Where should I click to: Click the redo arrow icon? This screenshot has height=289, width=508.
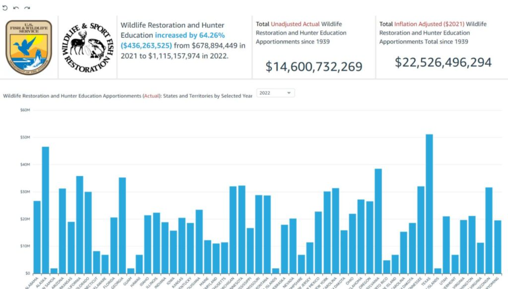27,8
